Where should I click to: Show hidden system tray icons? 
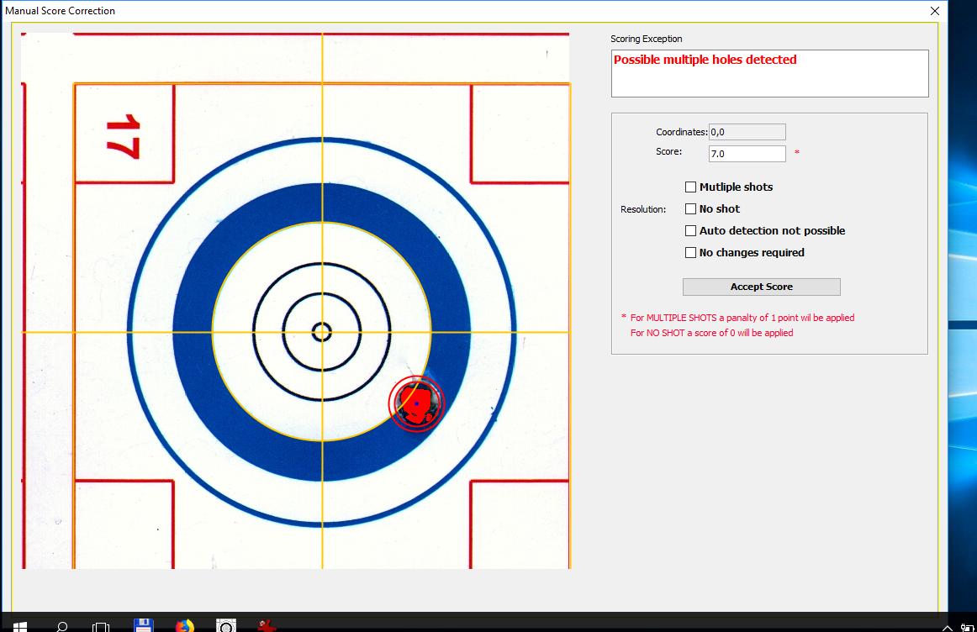(948, 627)
